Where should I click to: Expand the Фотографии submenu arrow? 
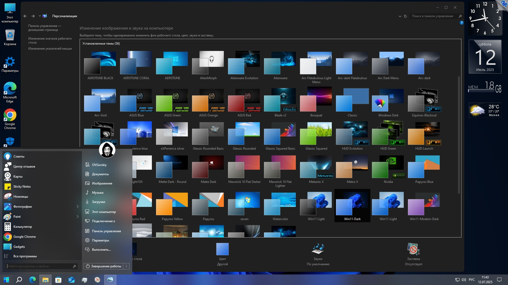[78, 207]
